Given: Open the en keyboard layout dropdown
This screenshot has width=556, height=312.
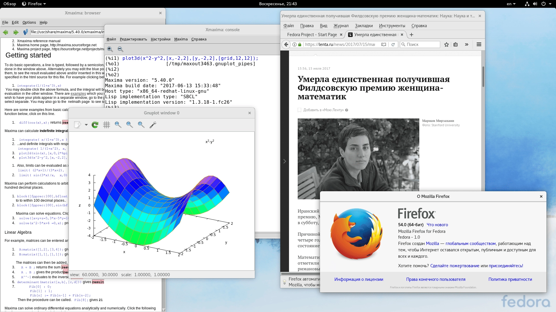Looking at the screenshot, I should click(x=511, y=4).
